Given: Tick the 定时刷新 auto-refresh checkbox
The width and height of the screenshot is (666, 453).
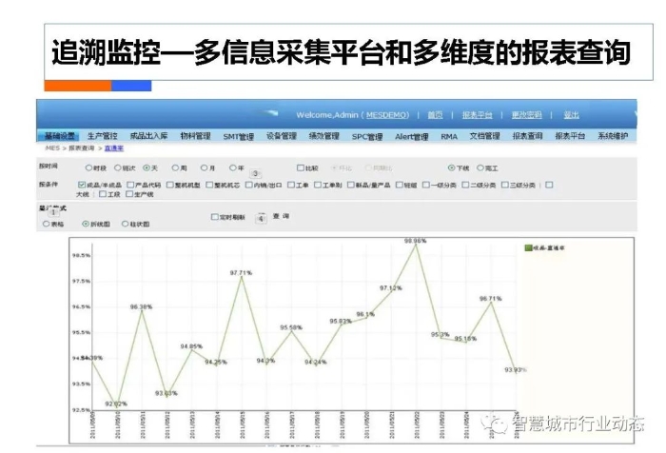Looking at the screenshot, I should [214, 217].
